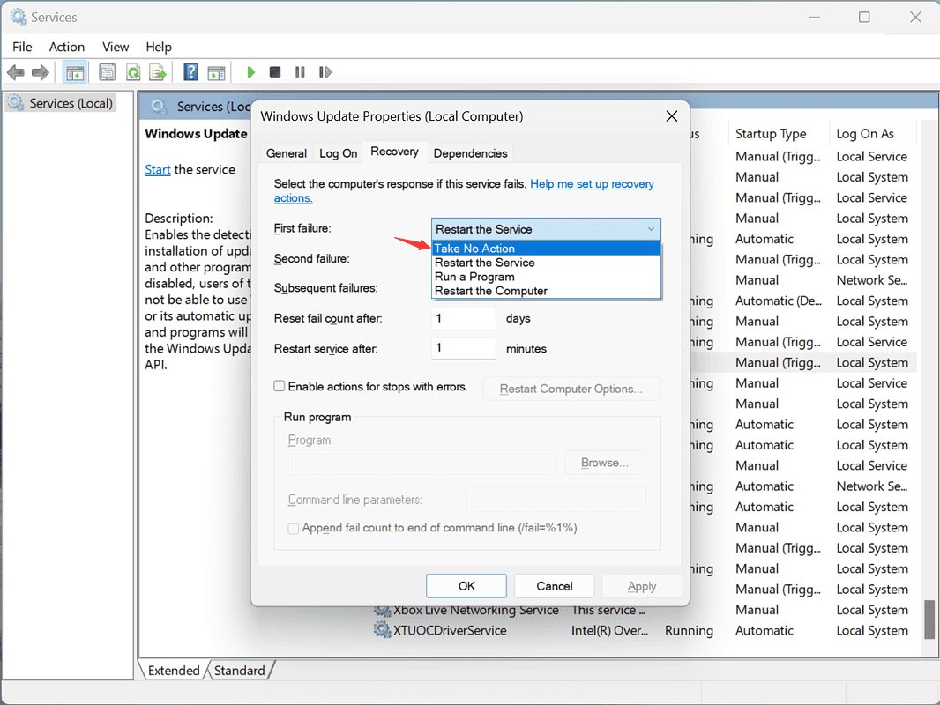Open the Help menu
The image size is (940, 705).
point(158,47)
